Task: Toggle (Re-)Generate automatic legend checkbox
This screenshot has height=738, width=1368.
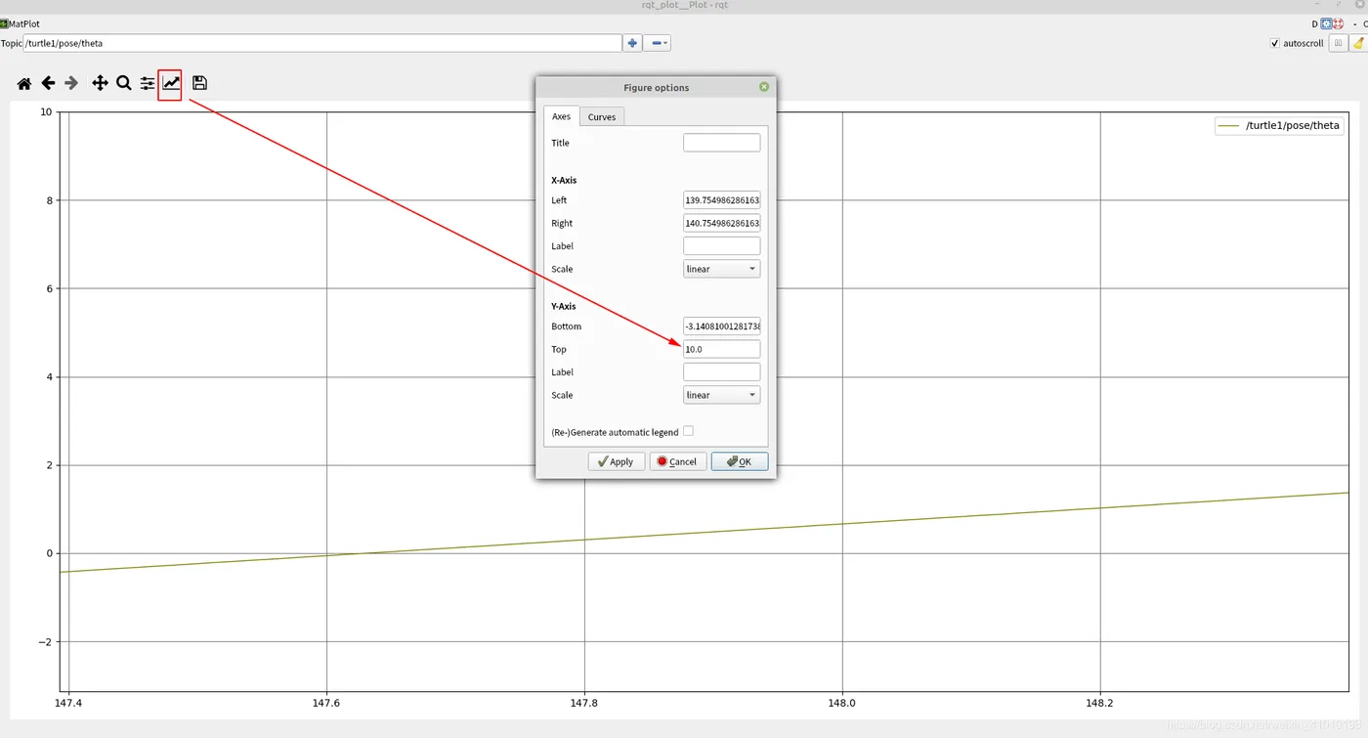Action: [x=688, y=431]
